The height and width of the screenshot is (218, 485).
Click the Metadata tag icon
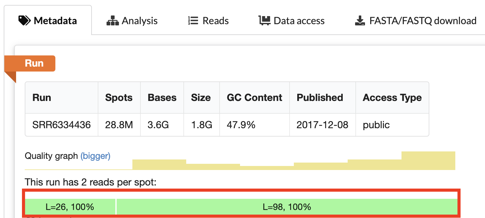point(24,21)
